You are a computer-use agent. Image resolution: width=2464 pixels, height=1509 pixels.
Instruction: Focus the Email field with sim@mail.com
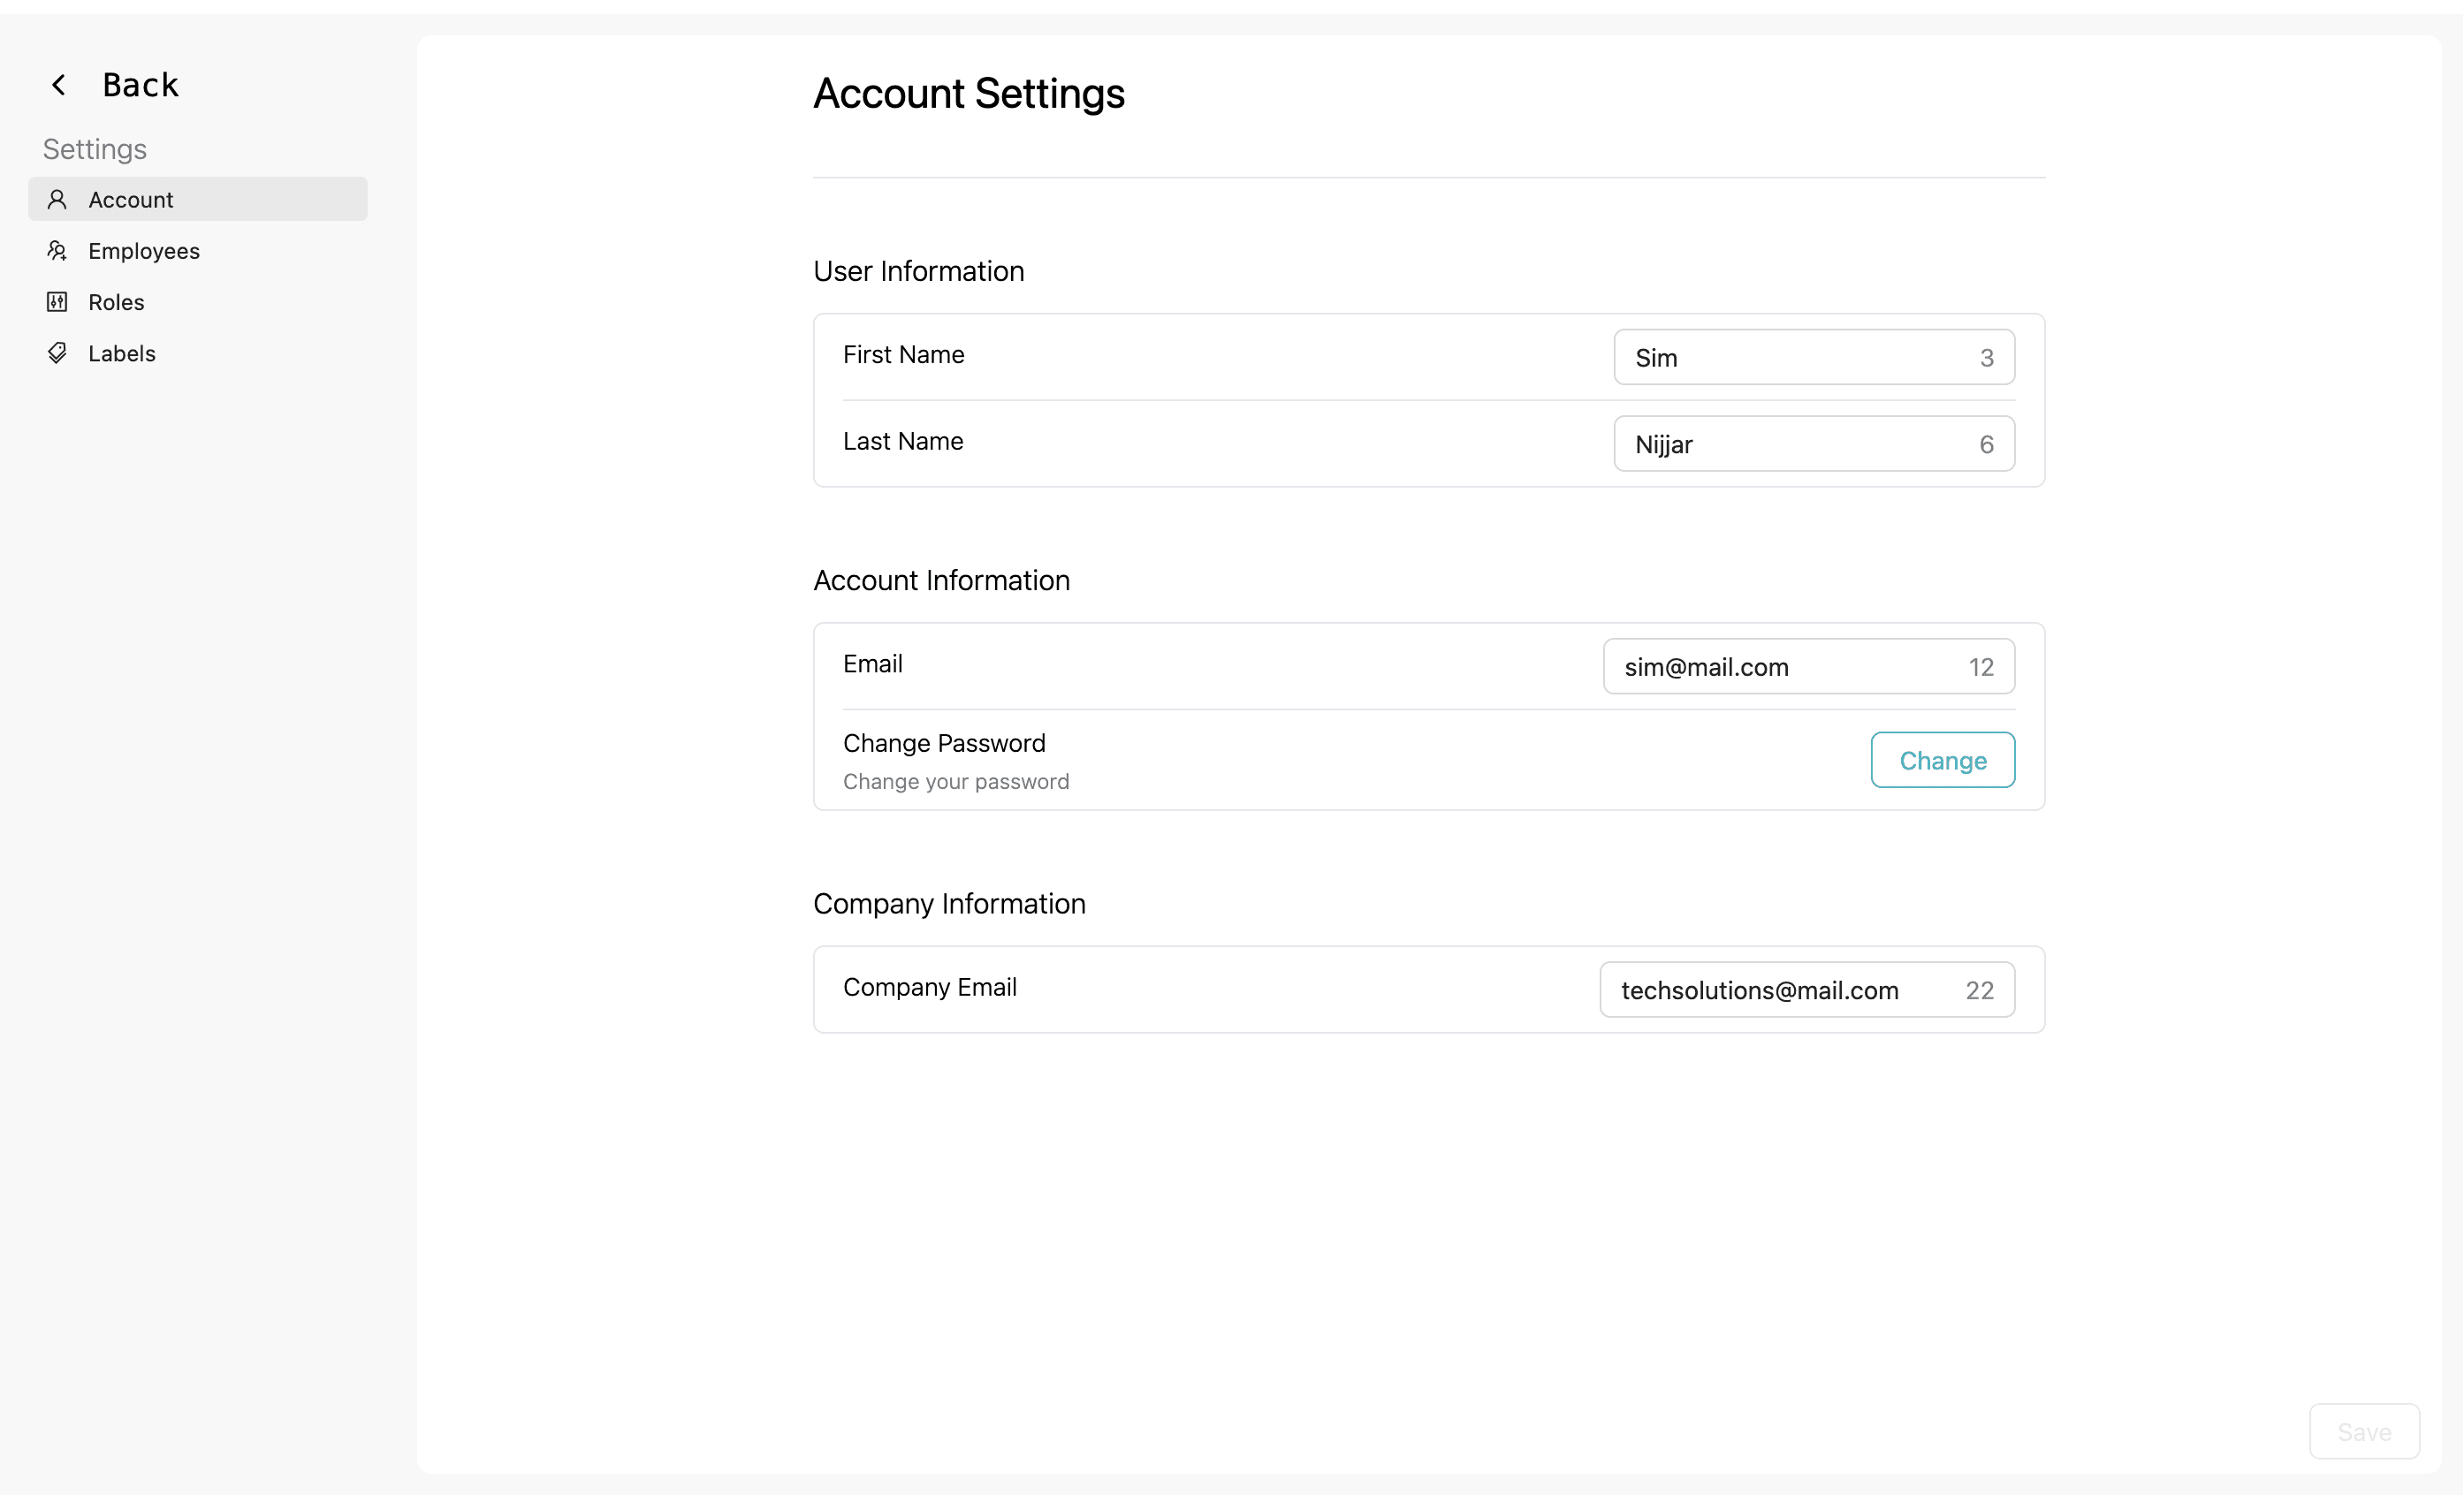click(x=1809, y=666)
